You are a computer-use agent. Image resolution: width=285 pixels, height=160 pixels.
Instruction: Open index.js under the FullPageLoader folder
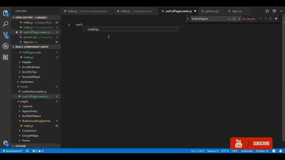pyautogui.click(x=28, y=57)
